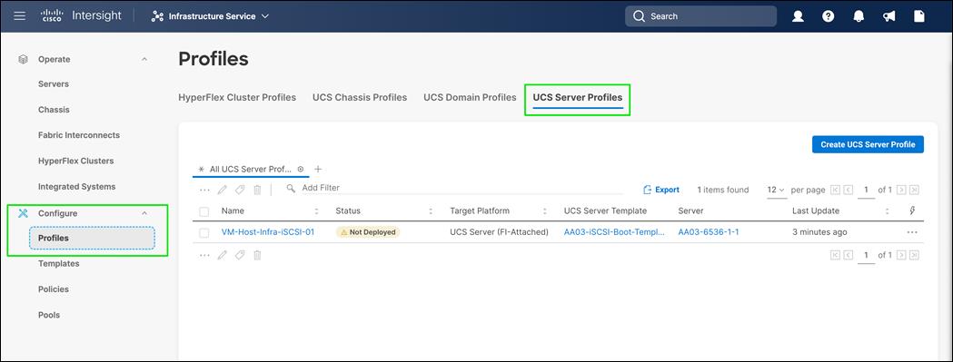This screenshot has width=953, height=362.
Task: Select the UCS Server Profiles tab
Action: tap(578, 97)
